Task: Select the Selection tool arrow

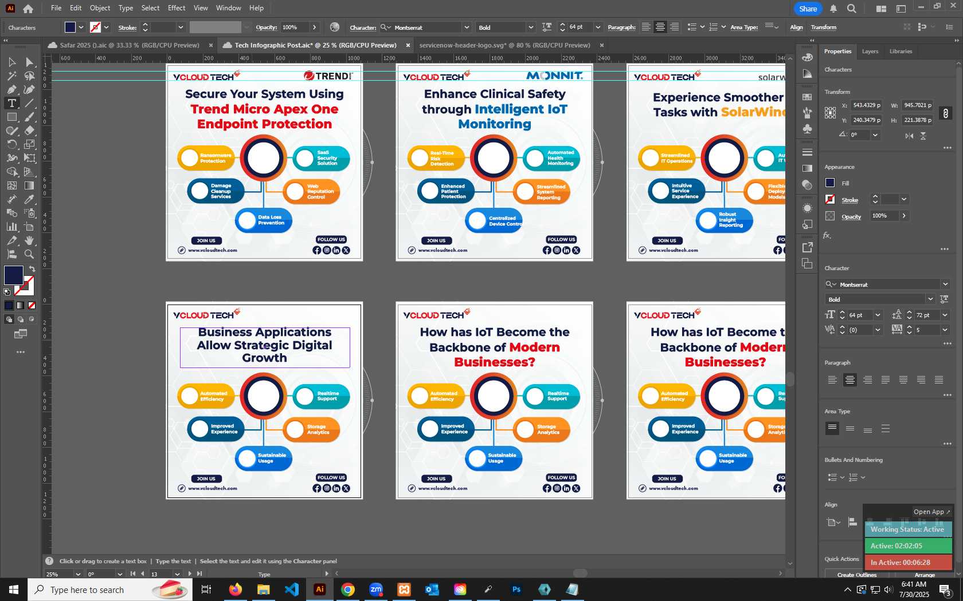Action: [11, 62]
